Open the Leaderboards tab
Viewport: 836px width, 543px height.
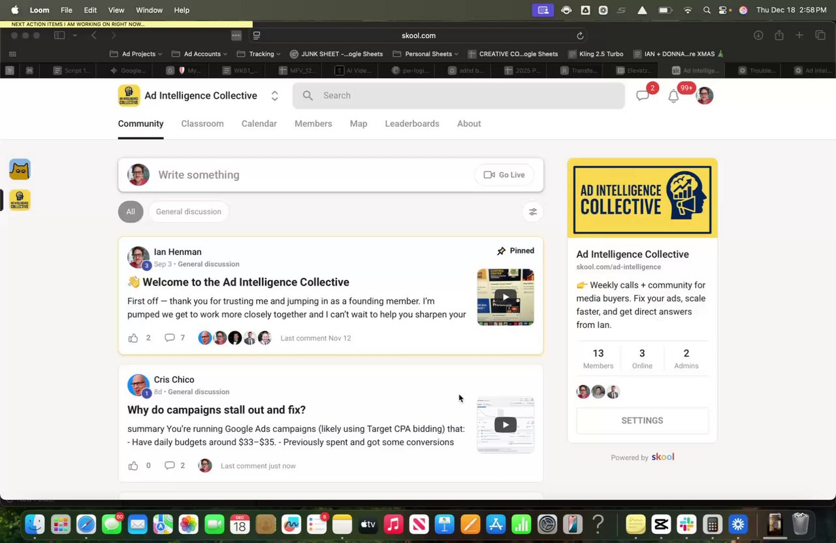pos(412,123)
